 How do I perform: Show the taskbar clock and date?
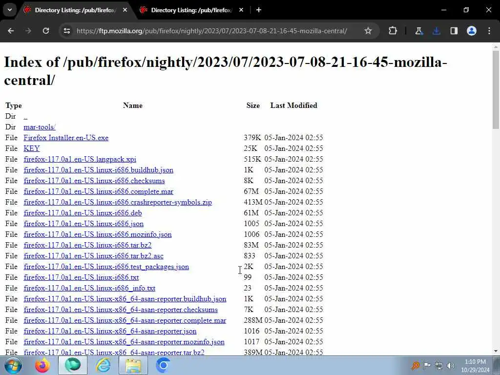click(475, 366)
